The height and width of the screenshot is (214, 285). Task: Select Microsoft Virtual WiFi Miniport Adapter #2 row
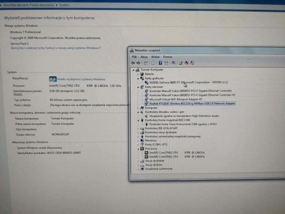click(176, 99)
